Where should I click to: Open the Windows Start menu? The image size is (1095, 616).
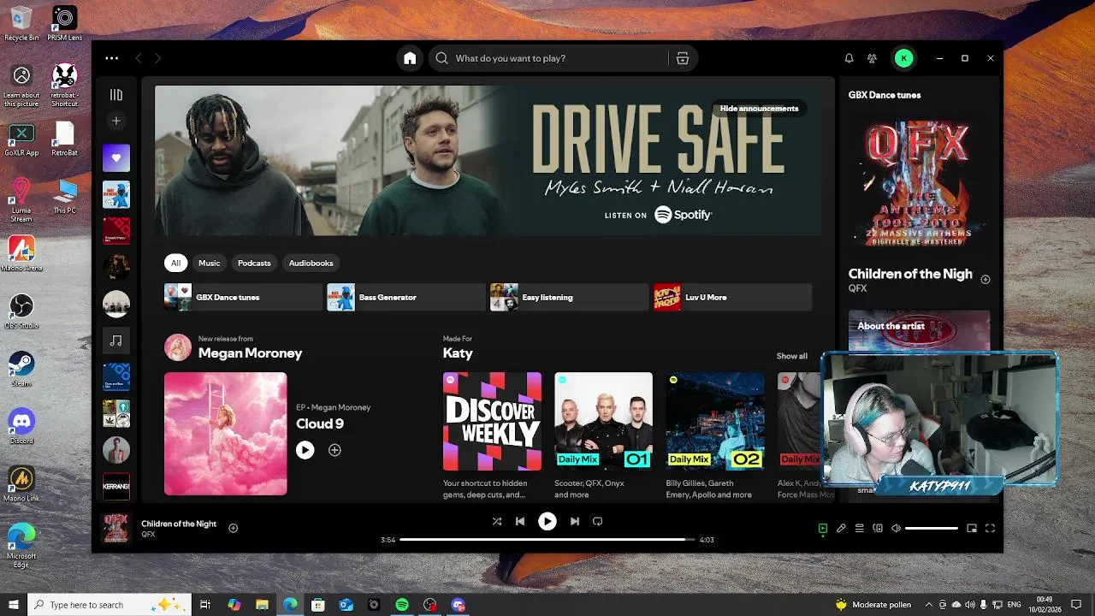tap(14, 605)
